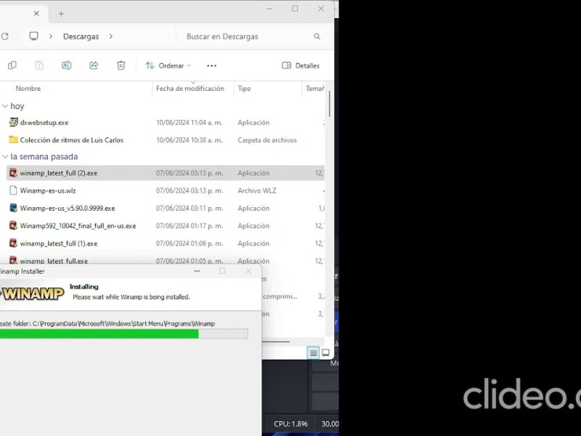Image resolution: width=581 pixels, height=436 pixels.
Task: Collapse the 'hoy' group
Action: coord(5,106)
